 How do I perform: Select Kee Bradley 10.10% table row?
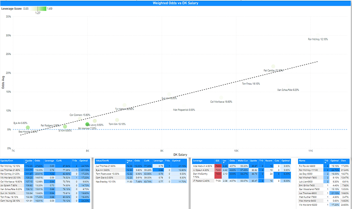coord(141,181)
